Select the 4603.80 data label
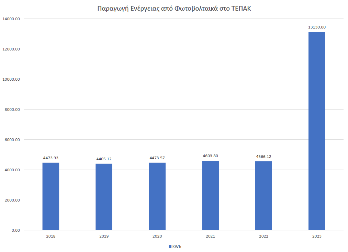 point(210,156)
